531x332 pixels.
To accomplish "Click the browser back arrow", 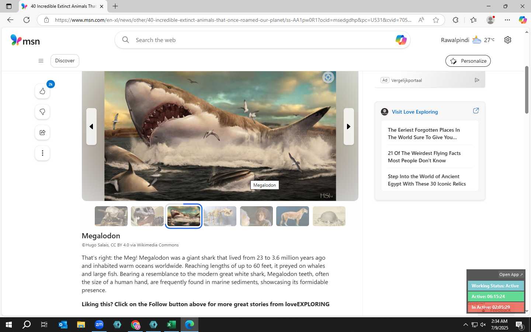I will point(10,20).
